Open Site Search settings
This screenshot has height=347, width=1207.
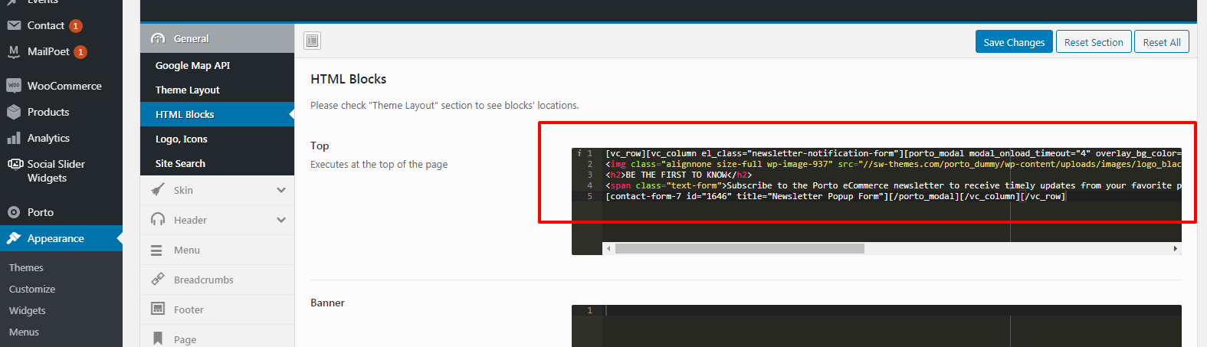click(x=217, y=163)
